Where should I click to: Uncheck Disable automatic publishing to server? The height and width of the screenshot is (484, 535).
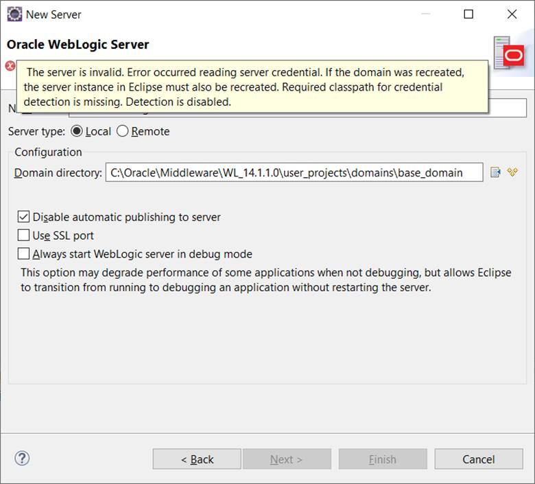click(x=23, y=217)
